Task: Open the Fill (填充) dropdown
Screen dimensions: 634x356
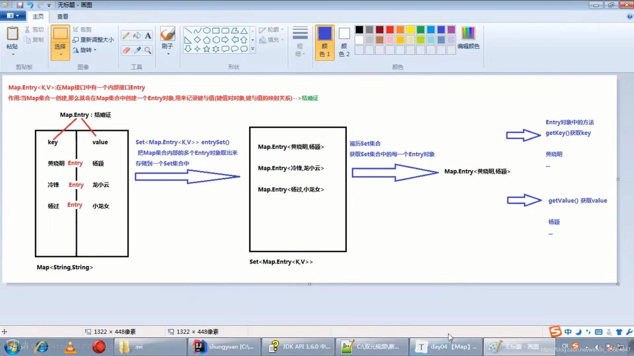Action: (x=271, y=40)
